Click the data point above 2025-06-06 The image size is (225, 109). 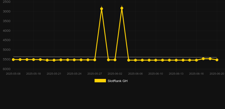(135, 60)
